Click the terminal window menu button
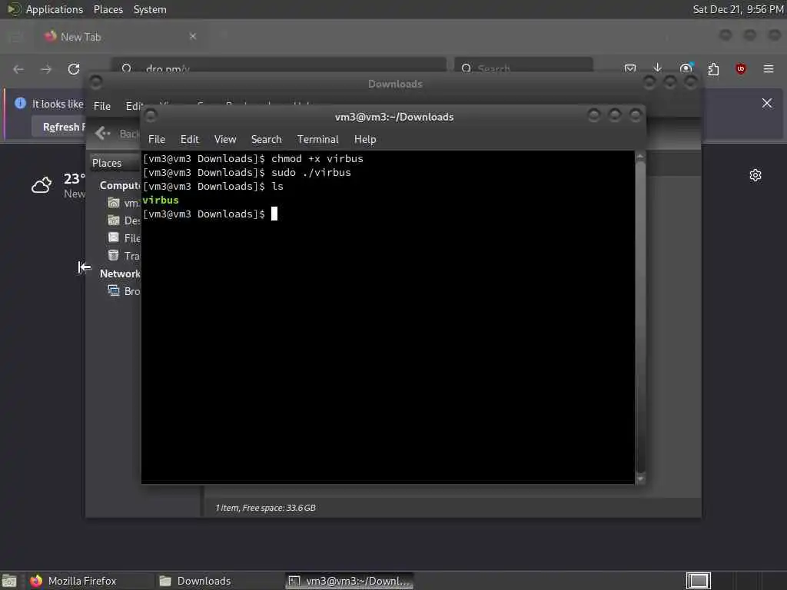This screenshot has height=590, width=787. point(151,116)
